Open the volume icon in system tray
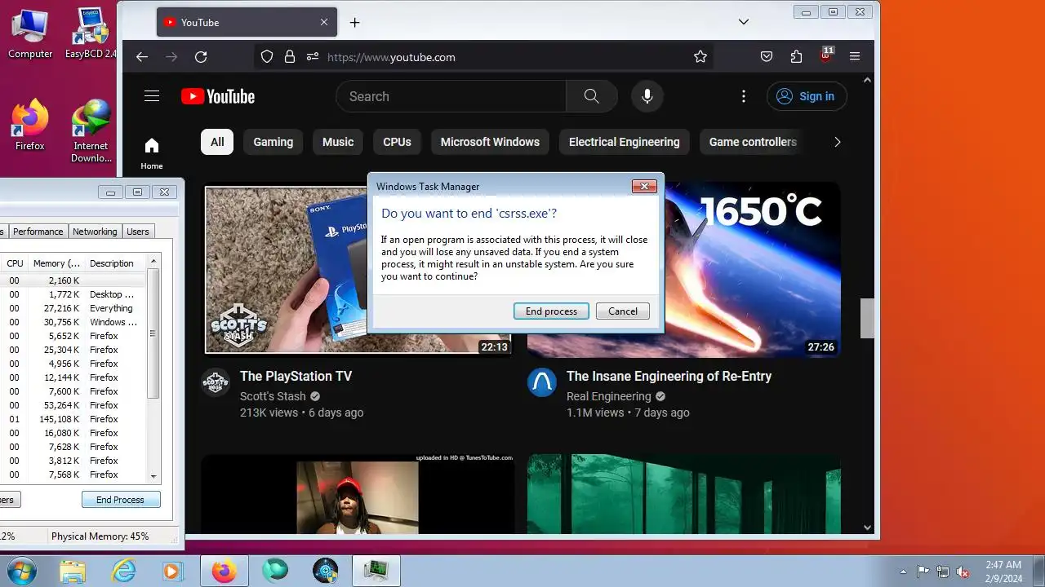 [x=963, y=572]
